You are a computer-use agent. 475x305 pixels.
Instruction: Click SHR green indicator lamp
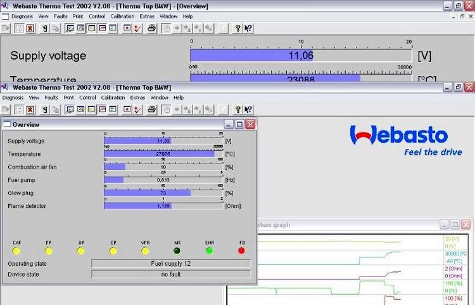[x=210, y=250]
